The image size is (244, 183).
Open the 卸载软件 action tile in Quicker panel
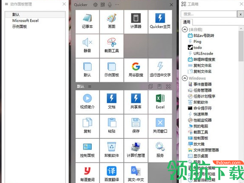[x=111, y=151]
